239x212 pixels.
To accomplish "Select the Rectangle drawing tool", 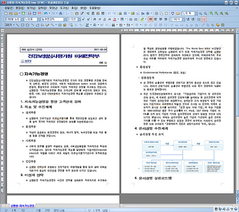I will [x=22, y=25].
